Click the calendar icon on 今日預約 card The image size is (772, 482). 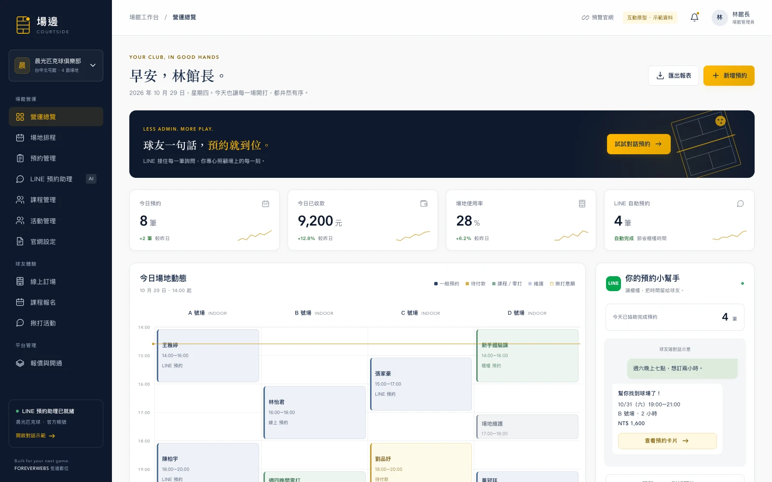[265, 204]
